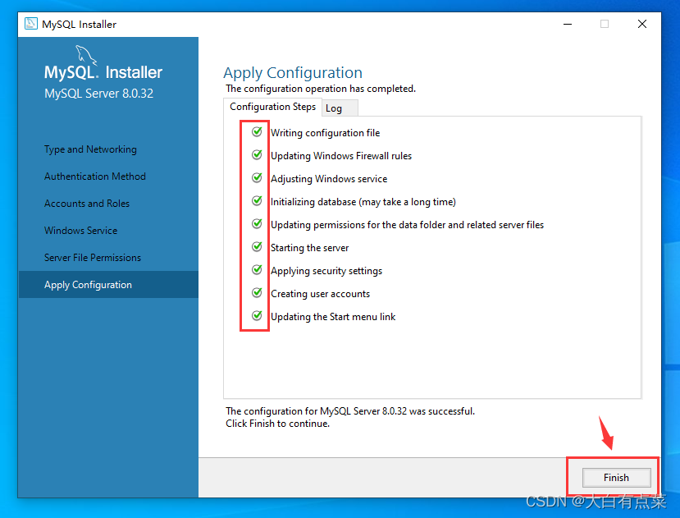Click check icon for Starting the server
This screenshot has width=680, height=518.
257,247
